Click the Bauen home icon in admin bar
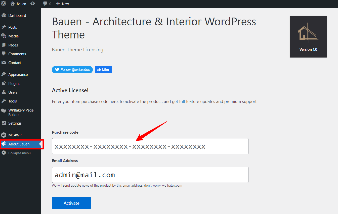This screenshot has width=338, height=214. pyautogui.click(x=13, y=4)
